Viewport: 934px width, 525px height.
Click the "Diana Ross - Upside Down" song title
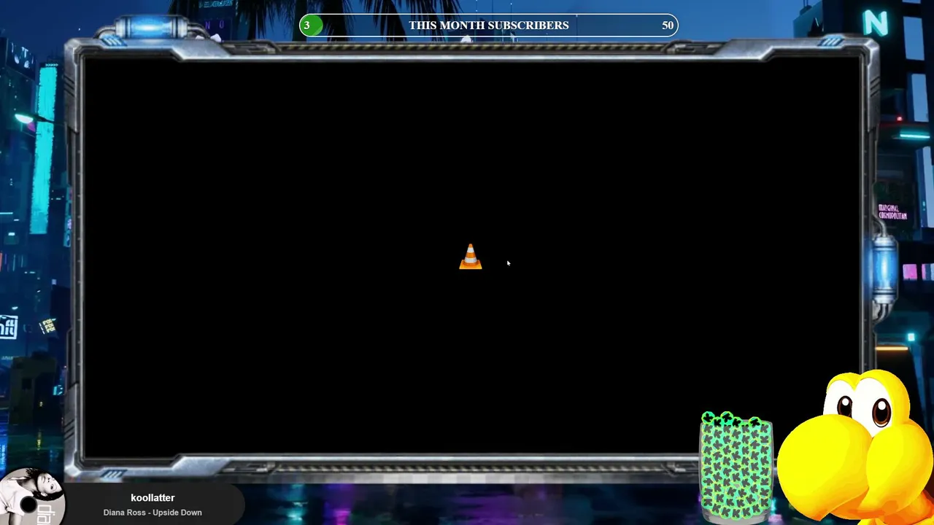click(x=153, y=513)
